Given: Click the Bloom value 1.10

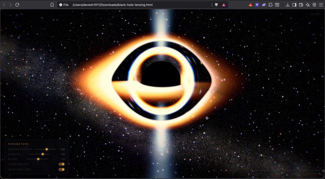Looking at the screenshot, I should click(63, 159).
